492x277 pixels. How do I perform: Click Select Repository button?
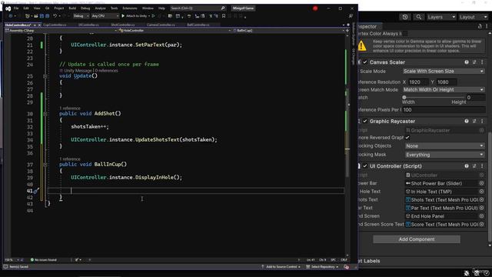[x=322, y=267]
